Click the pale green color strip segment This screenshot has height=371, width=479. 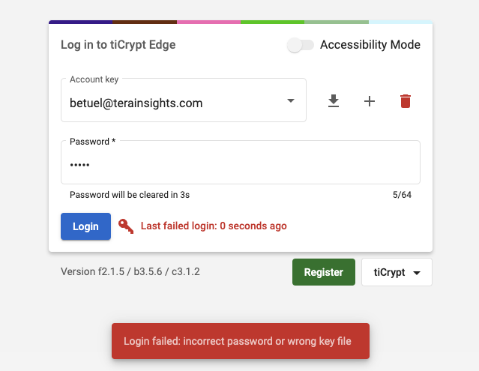pos(337,22)
